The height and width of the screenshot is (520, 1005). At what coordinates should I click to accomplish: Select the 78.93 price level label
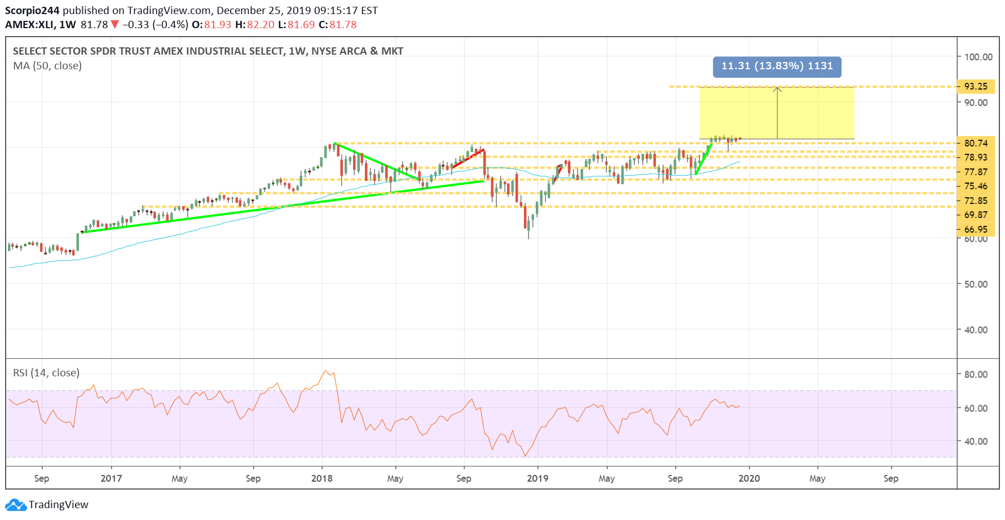point(976,157)
